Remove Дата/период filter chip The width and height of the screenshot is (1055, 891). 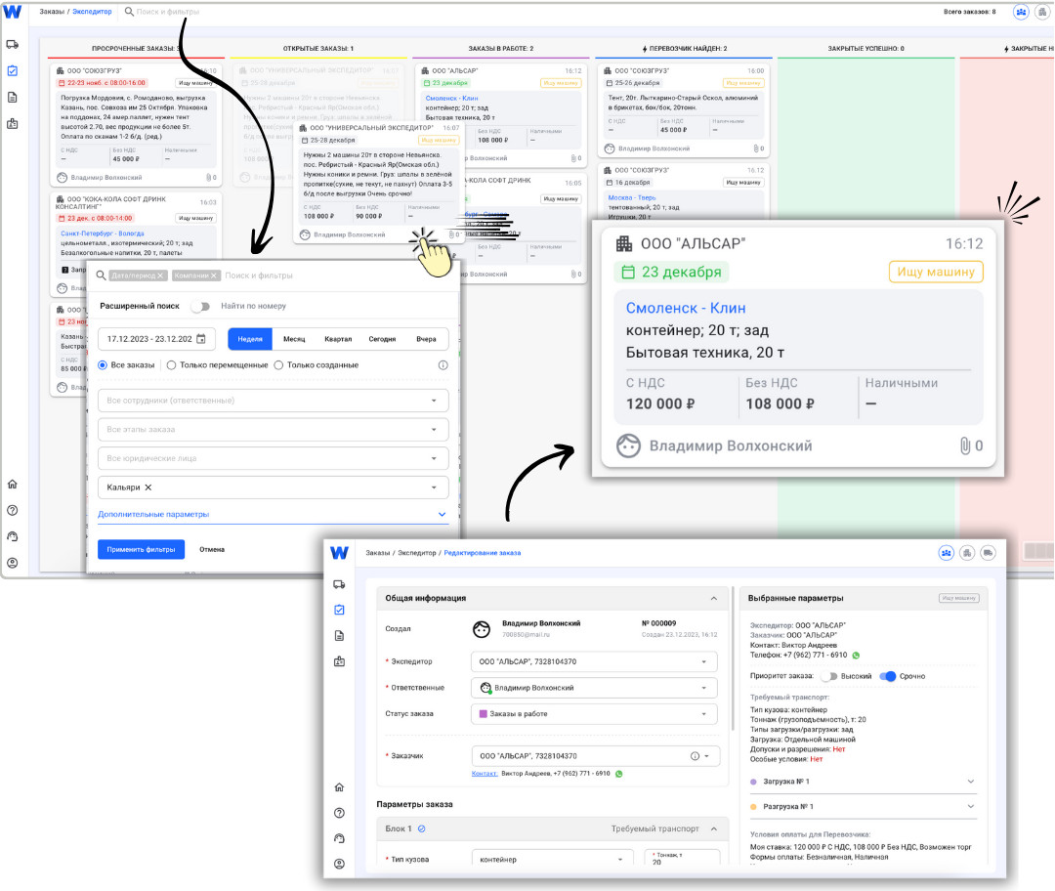(x=160, y=276)
